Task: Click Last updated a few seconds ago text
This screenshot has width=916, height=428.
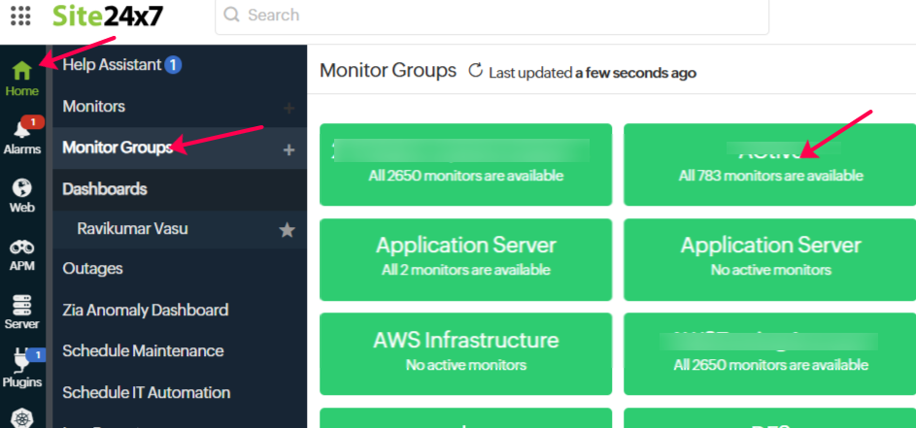Action: pyautogui.click(x=593, y=73)
